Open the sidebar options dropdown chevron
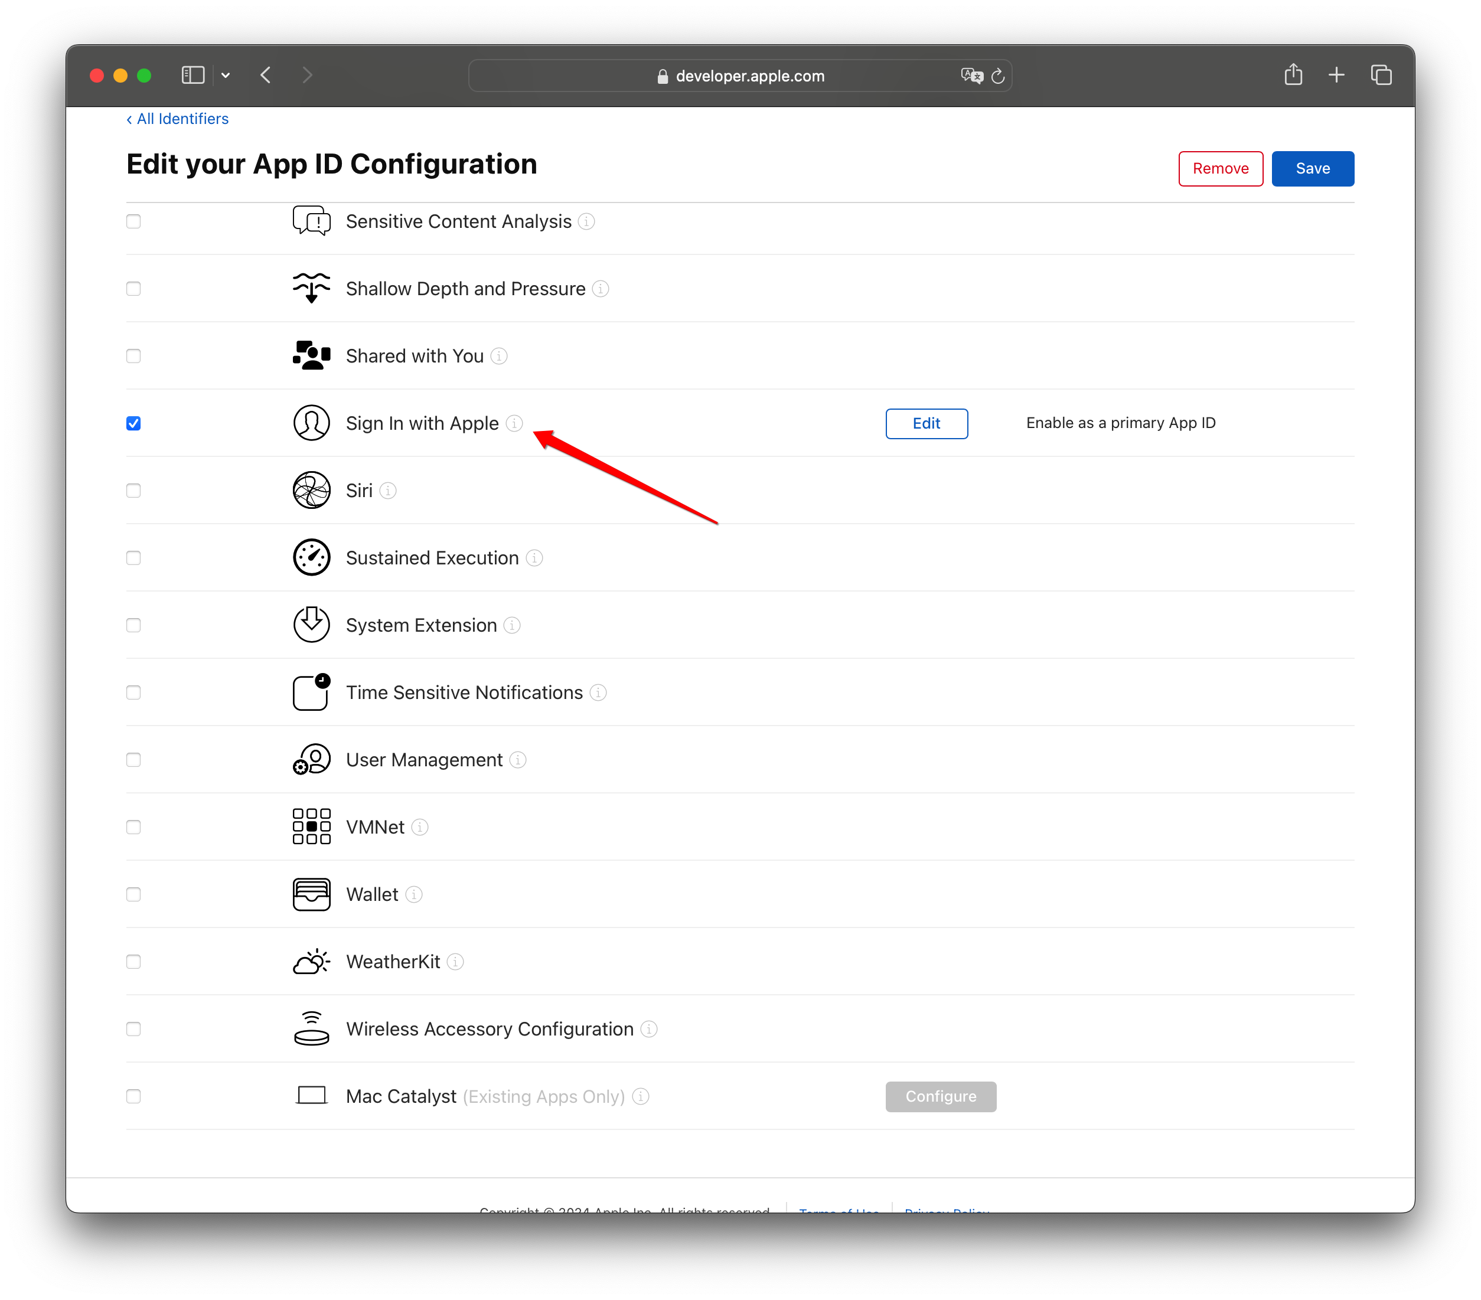 (x=226, y=76)
